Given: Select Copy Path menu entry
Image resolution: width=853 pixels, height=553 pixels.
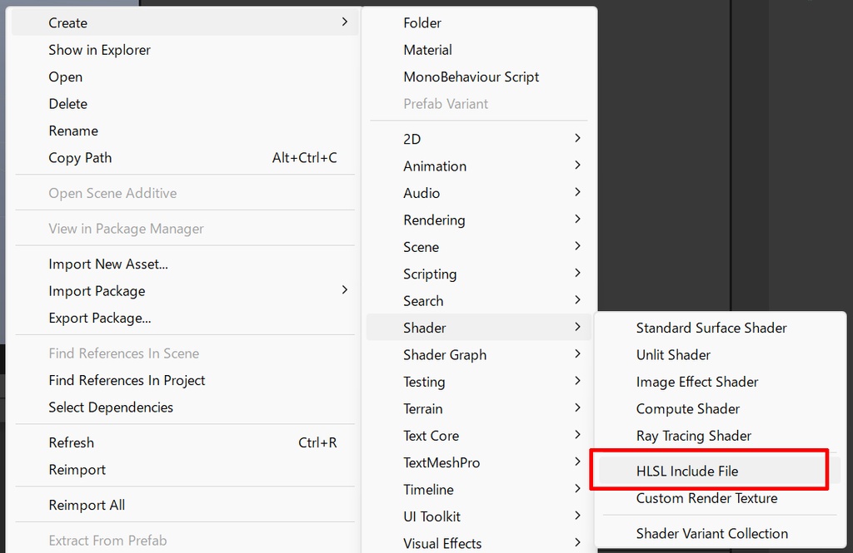Looking at the screenshot, I should pos(80,158).
